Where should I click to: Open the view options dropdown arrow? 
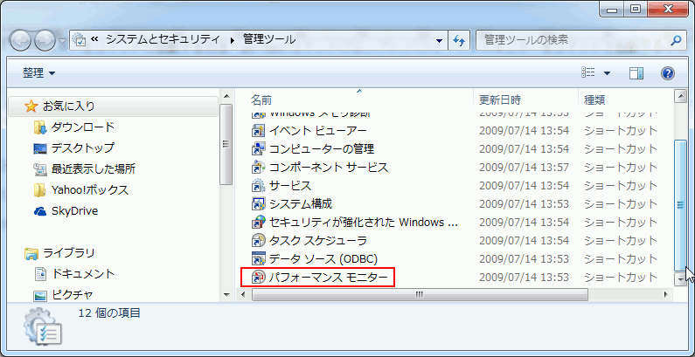[608, 73]
